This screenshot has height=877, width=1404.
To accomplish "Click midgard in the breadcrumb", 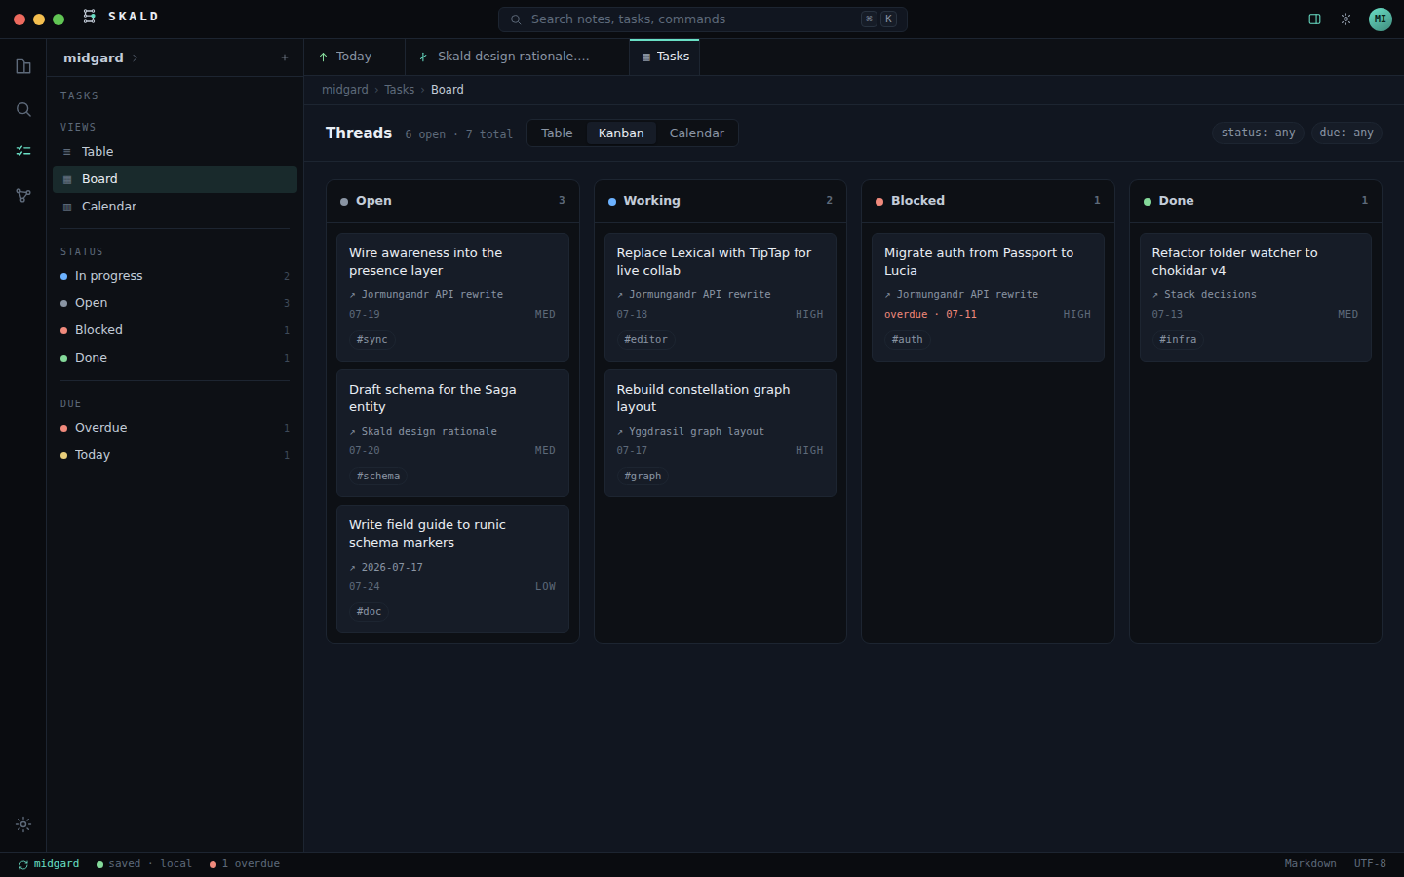I will (345, 90).
